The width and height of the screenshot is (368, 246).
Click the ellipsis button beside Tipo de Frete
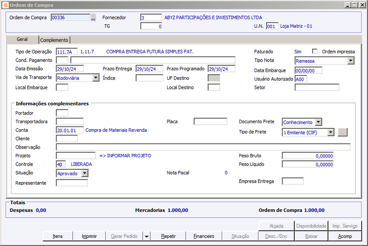click(342, 132)
